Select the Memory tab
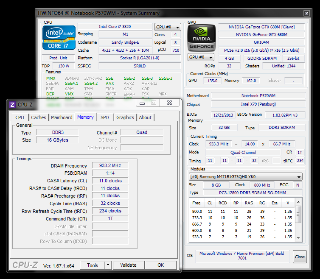This screenshot has width=320, height=279. 85,117
